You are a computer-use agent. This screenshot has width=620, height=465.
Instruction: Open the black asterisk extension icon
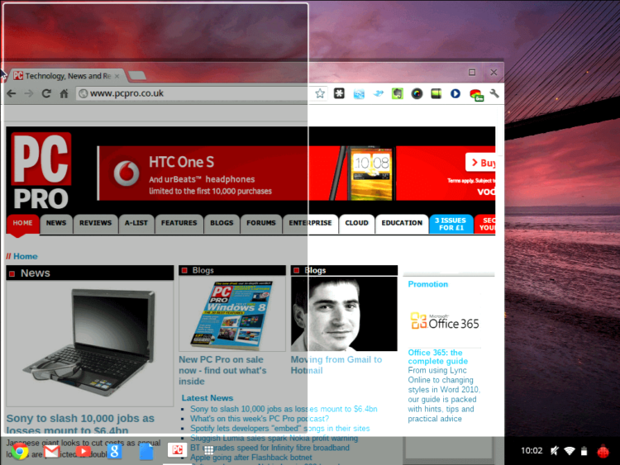(339, 93)
